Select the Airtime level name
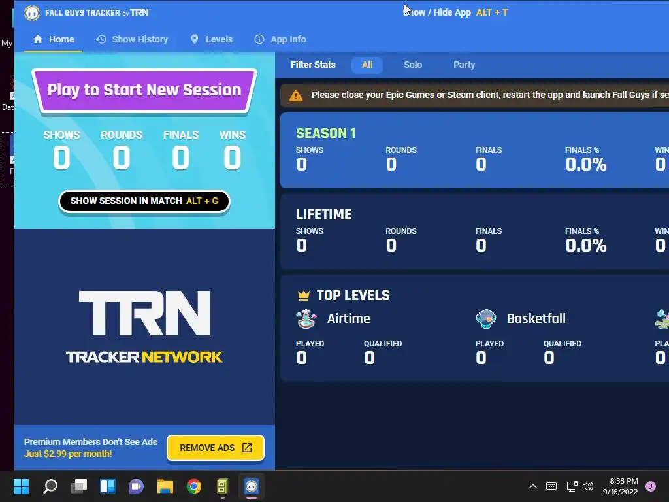The width and height of the screenshot is (669, 502). 349,318
